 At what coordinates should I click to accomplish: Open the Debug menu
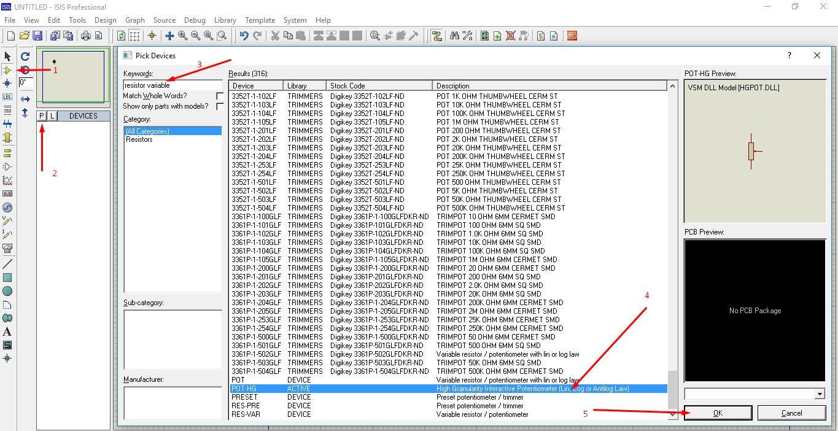click(195, 20)
